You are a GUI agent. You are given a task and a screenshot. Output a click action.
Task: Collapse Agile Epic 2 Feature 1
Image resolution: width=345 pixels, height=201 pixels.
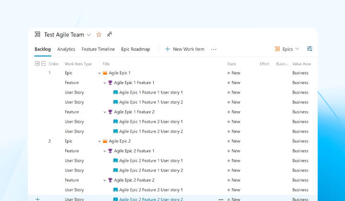coord(105,151)
